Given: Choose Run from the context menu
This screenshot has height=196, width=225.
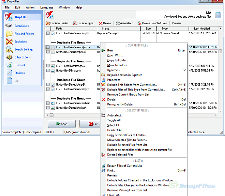Looking at the screenshot, I should 144,51.
